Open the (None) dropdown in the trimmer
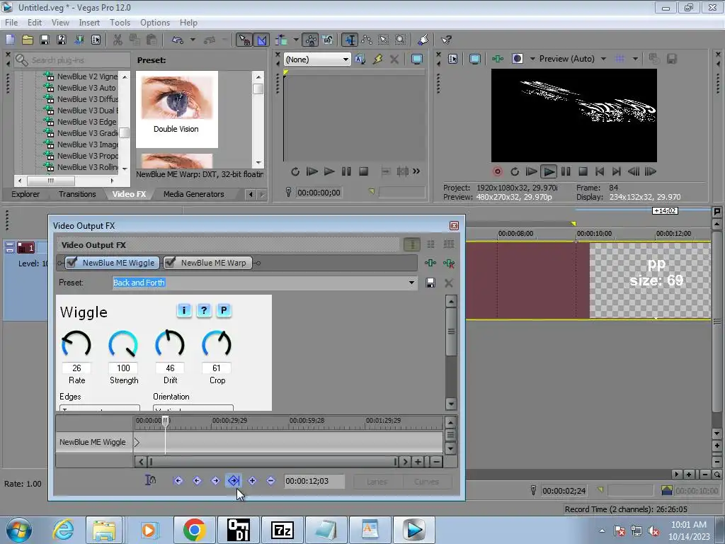 346,59
